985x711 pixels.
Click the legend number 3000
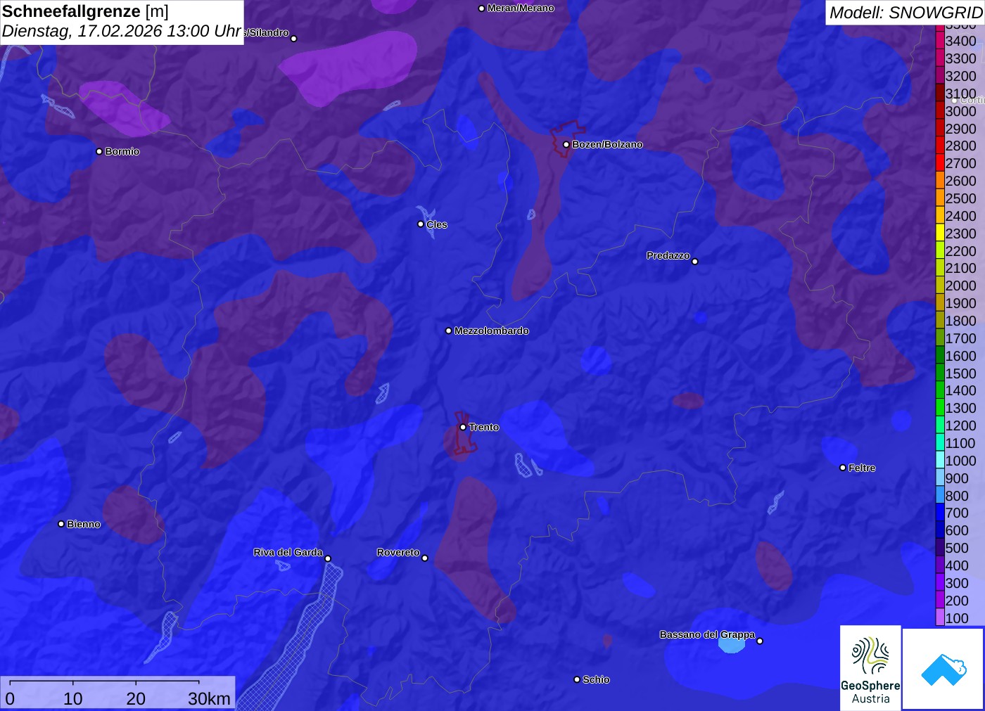pyautogui.click(x=961, y=111)
